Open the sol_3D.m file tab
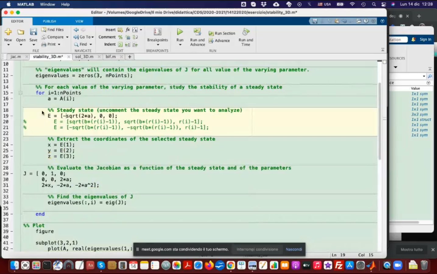437x274 pixels. [x=84, y=57]
